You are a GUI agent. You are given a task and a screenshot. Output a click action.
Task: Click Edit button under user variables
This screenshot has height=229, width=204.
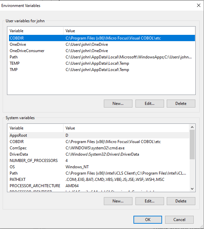[149, 104]
